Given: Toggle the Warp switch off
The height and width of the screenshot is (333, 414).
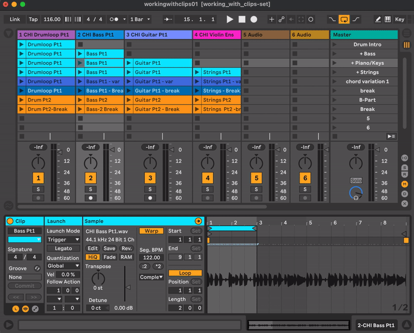Looking at the screenshot, I should point(151,231).
